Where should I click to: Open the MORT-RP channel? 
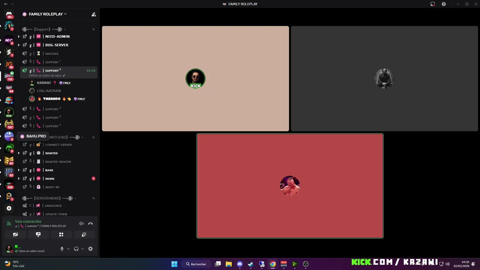58,187
